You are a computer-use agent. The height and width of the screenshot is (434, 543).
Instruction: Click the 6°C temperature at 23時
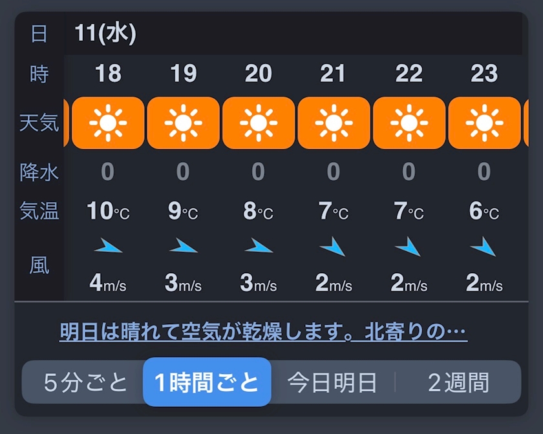tap(484, 211)
